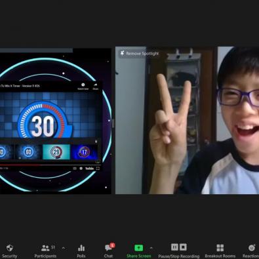Toggle fullscreen on the video player
Screen dimensions: 259x259
pyautogui.click(x=98, y=169)
